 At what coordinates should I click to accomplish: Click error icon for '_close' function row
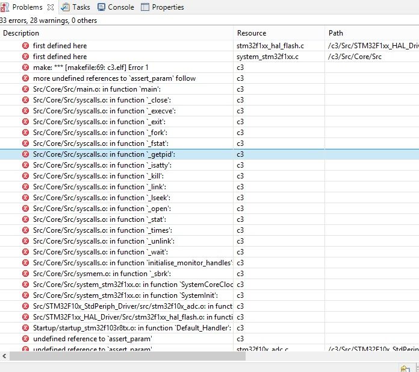pos(25,100)
